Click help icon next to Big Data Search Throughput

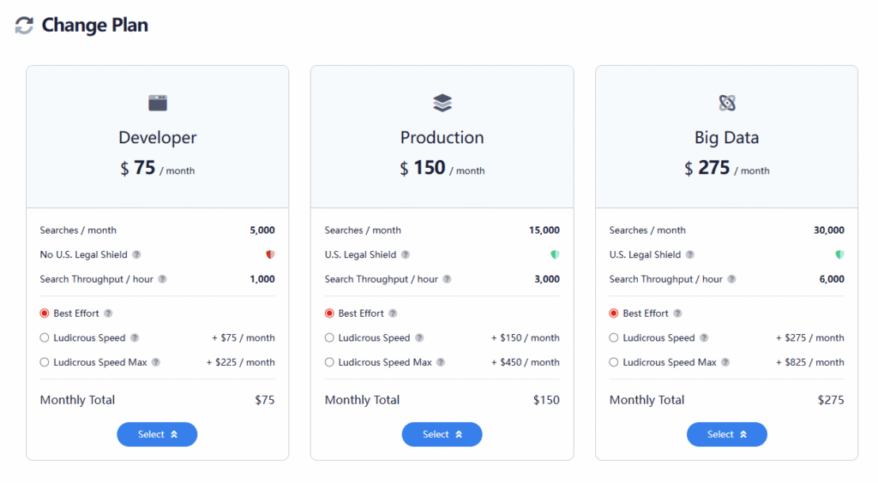[x=731, y=279]
